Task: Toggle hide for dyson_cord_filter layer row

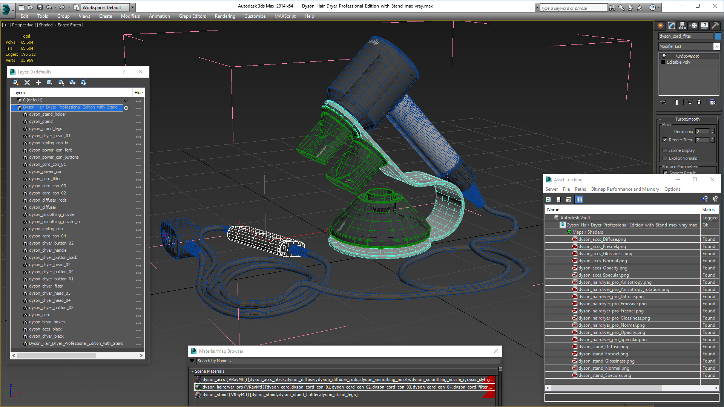Action: pyautogui.click(x=138, y=179)
